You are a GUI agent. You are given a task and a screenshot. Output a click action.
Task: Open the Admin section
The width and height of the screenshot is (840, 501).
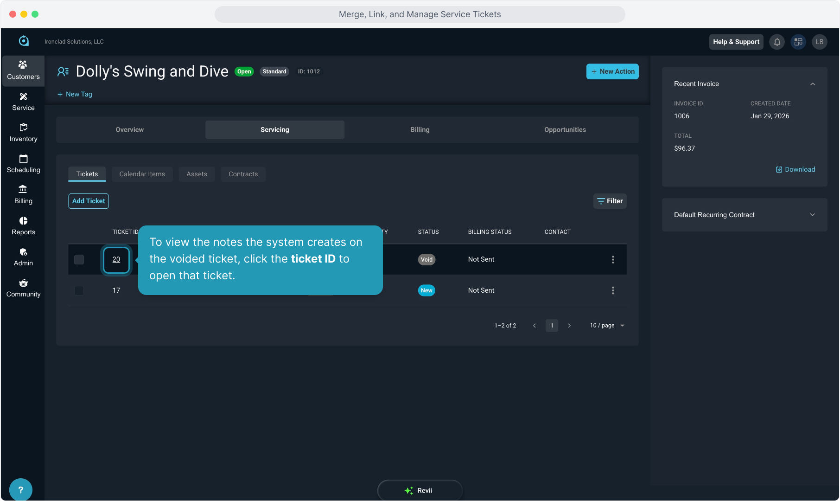pos(23,257)
